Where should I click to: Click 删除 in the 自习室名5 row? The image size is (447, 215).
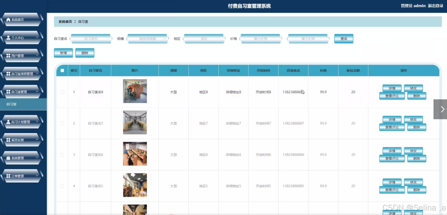(x=417, y=190)
